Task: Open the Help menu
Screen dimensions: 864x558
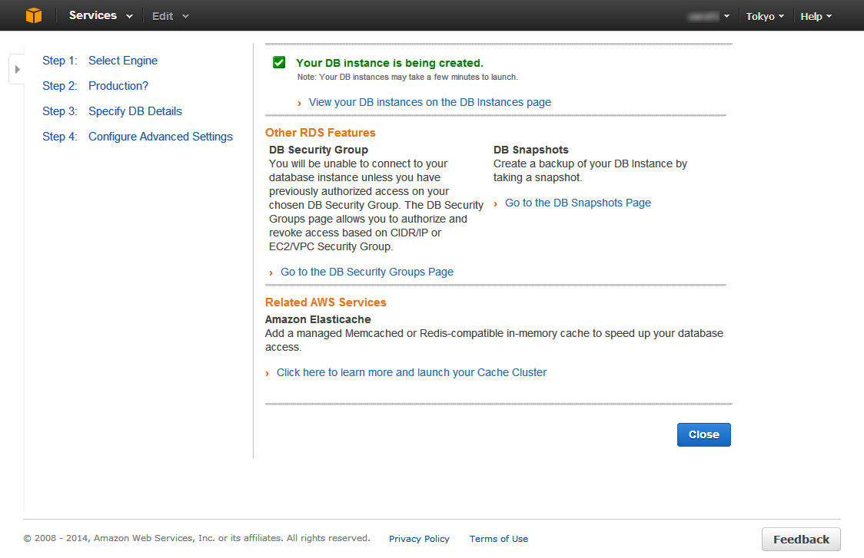Action: (816, 16)
